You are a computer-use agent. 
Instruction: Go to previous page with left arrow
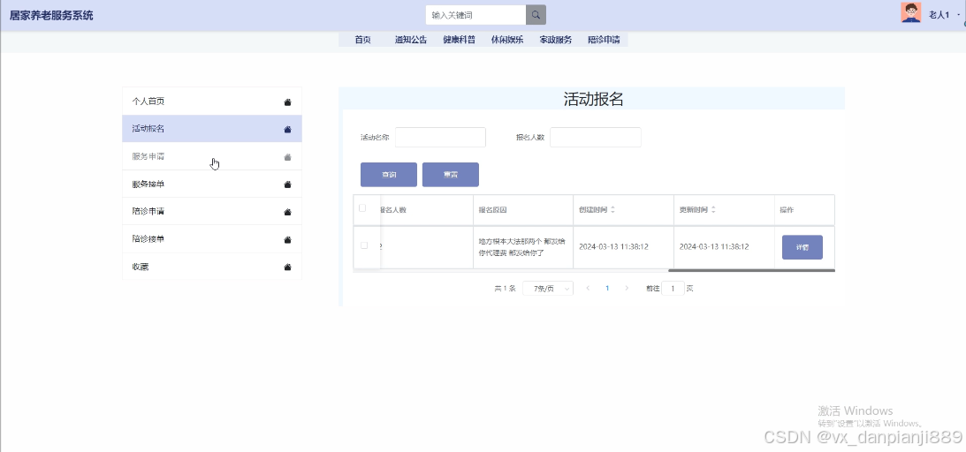coord(588,288)
